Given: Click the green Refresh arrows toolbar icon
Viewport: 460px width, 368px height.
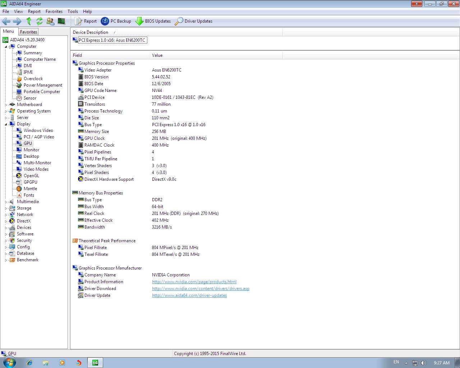Looking at the screenshot, I should coord(40,21).
